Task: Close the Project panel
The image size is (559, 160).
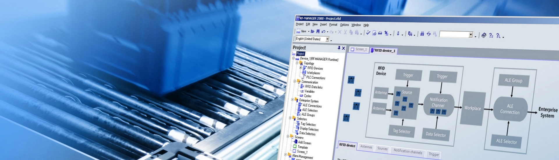Action: click(344, 48)
